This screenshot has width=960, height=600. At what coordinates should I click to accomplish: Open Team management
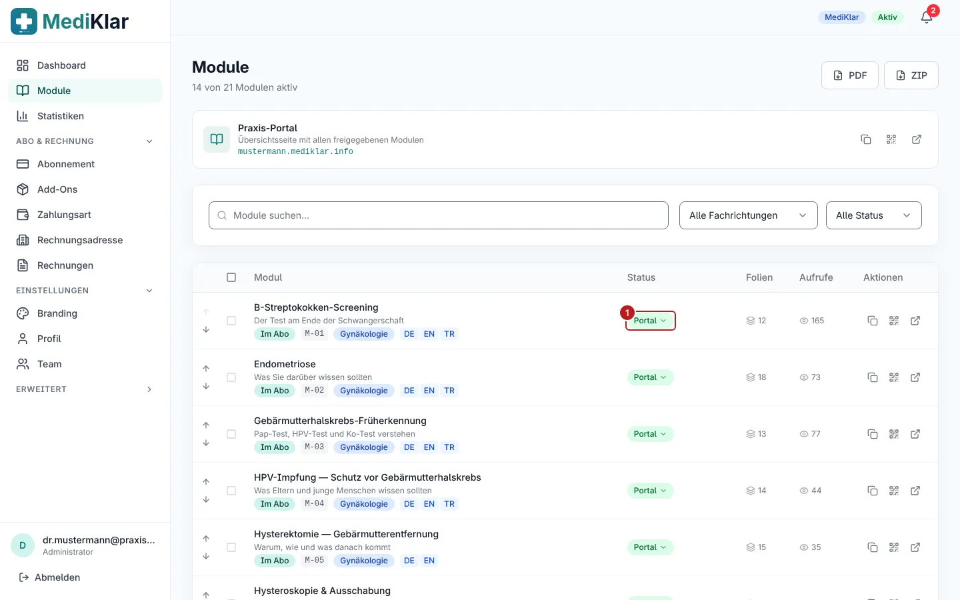pos(85,364)
